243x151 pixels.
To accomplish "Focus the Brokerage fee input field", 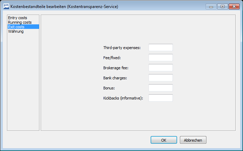I will click(160, 68).
